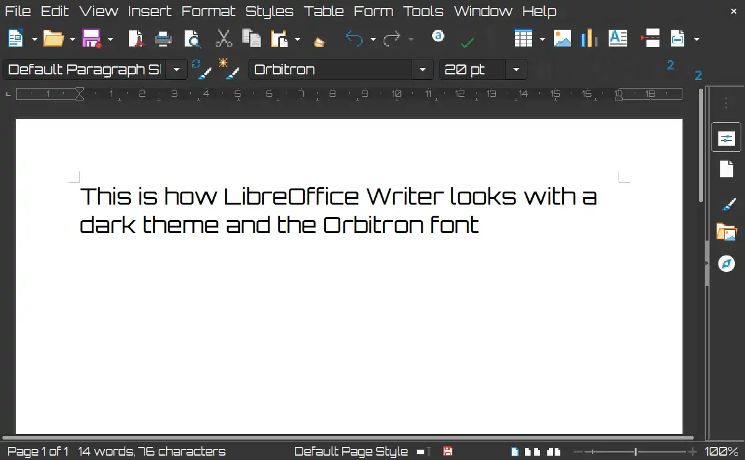Save the document with the Save icon
Image resolution: width=745 pixels, height=460 pixels.
tap(91, 39)
